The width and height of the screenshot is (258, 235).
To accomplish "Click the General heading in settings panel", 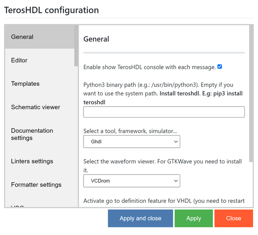I will click(x=96, y=39).
